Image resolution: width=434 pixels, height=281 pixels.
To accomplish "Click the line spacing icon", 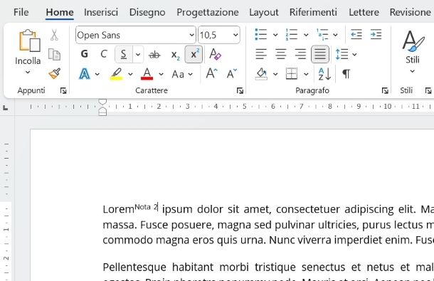I will click(342, 54).
